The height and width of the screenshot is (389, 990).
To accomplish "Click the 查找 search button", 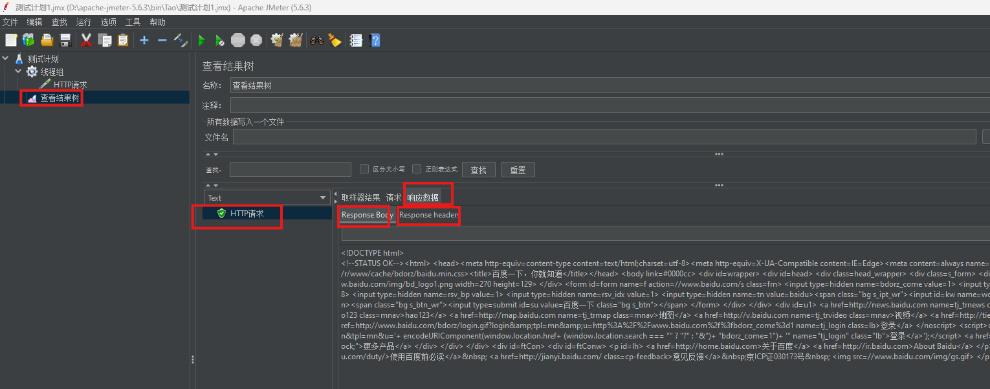I will (x=478, y=170).
